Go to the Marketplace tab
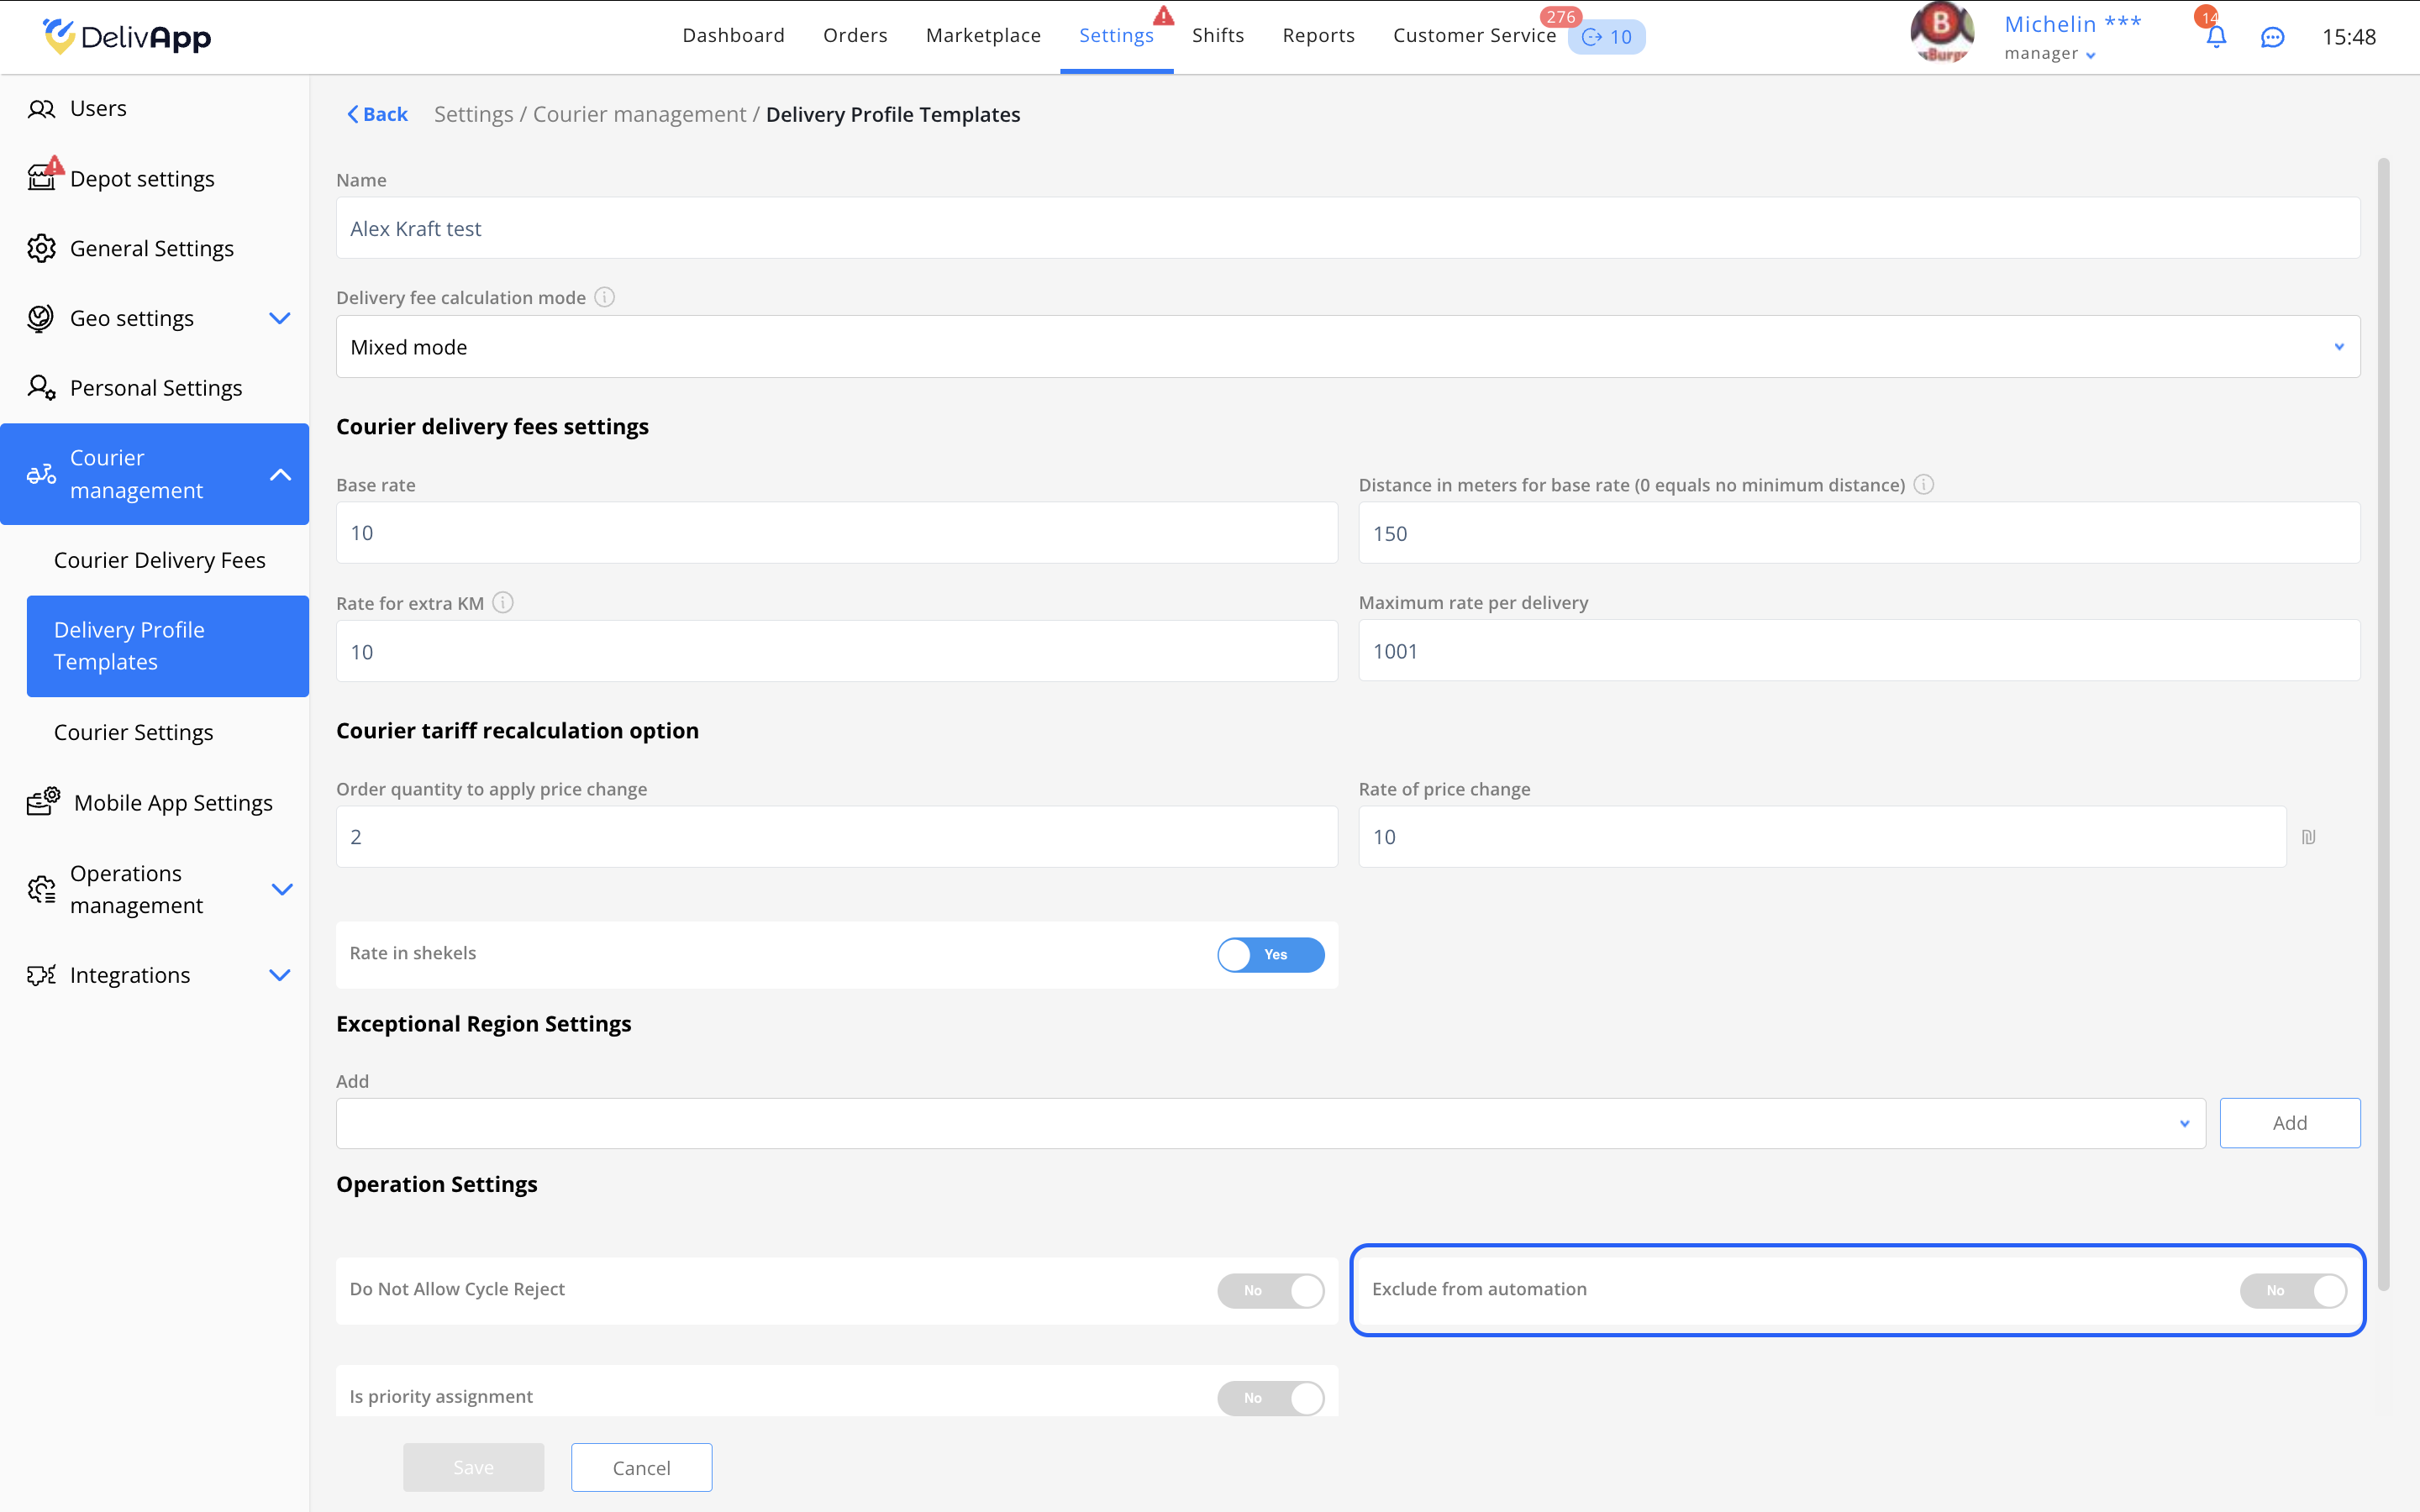Image resolution: width=2420 pixels, height=1512 pixels. tap(983, 36)
